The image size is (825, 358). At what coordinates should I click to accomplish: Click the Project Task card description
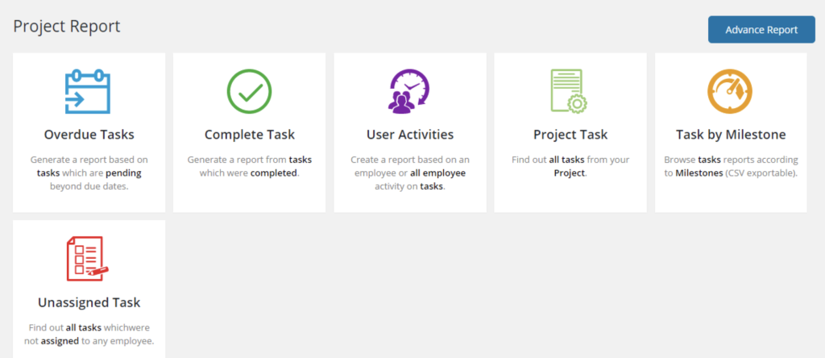click(570, 166)
